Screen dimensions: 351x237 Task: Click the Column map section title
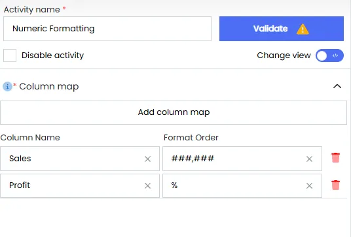(49, 87)
